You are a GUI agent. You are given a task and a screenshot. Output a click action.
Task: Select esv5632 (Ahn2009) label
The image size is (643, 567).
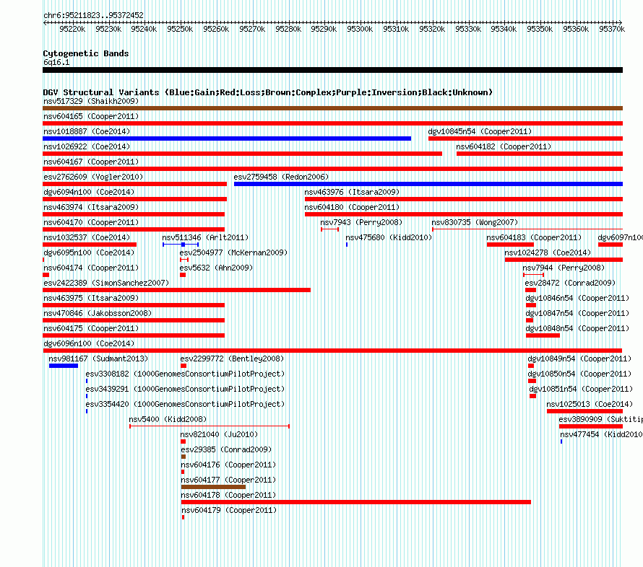pyautogui.click(x=216, y=268)
